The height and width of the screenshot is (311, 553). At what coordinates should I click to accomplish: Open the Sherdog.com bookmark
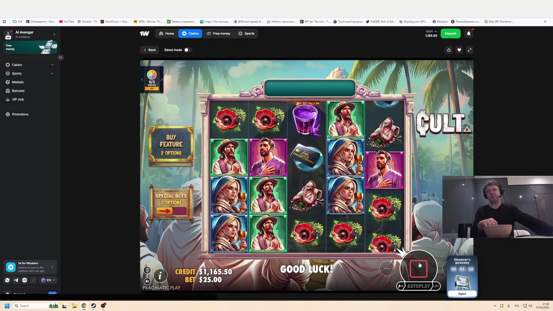(x=413, y=21)
